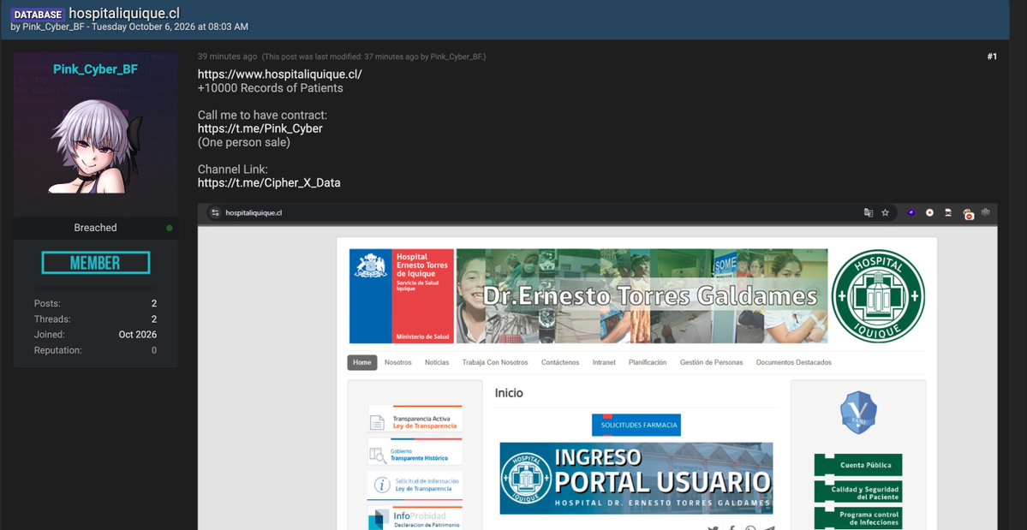
Task: Open the Noticias menu item
Action: (x=437, y=362)
